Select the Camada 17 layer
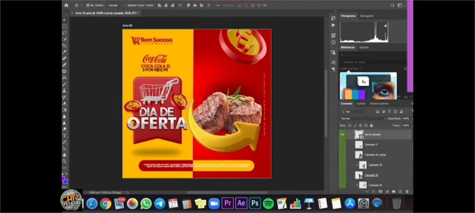 pyautogui.click(x=379, y=145)
